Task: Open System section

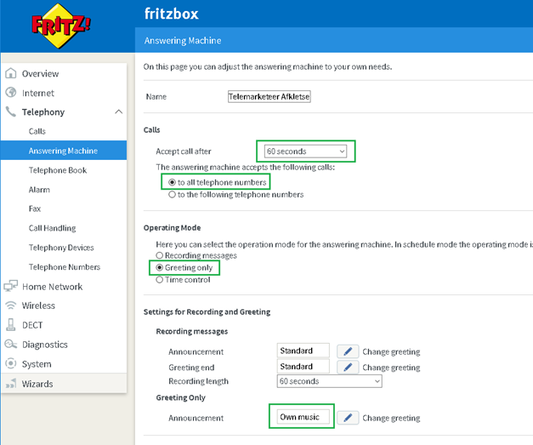Action: click(37, 364)
